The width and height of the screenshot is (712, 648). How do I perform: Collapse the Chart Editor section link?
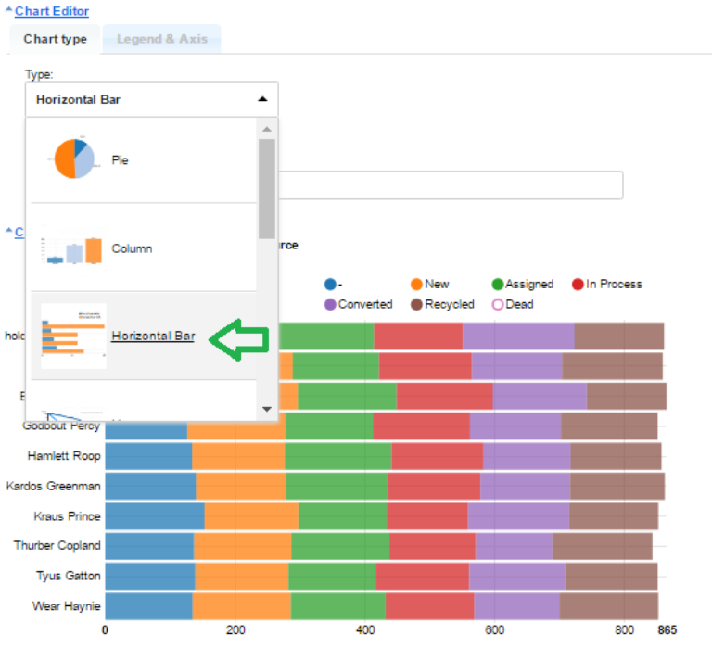click(51, 11)
